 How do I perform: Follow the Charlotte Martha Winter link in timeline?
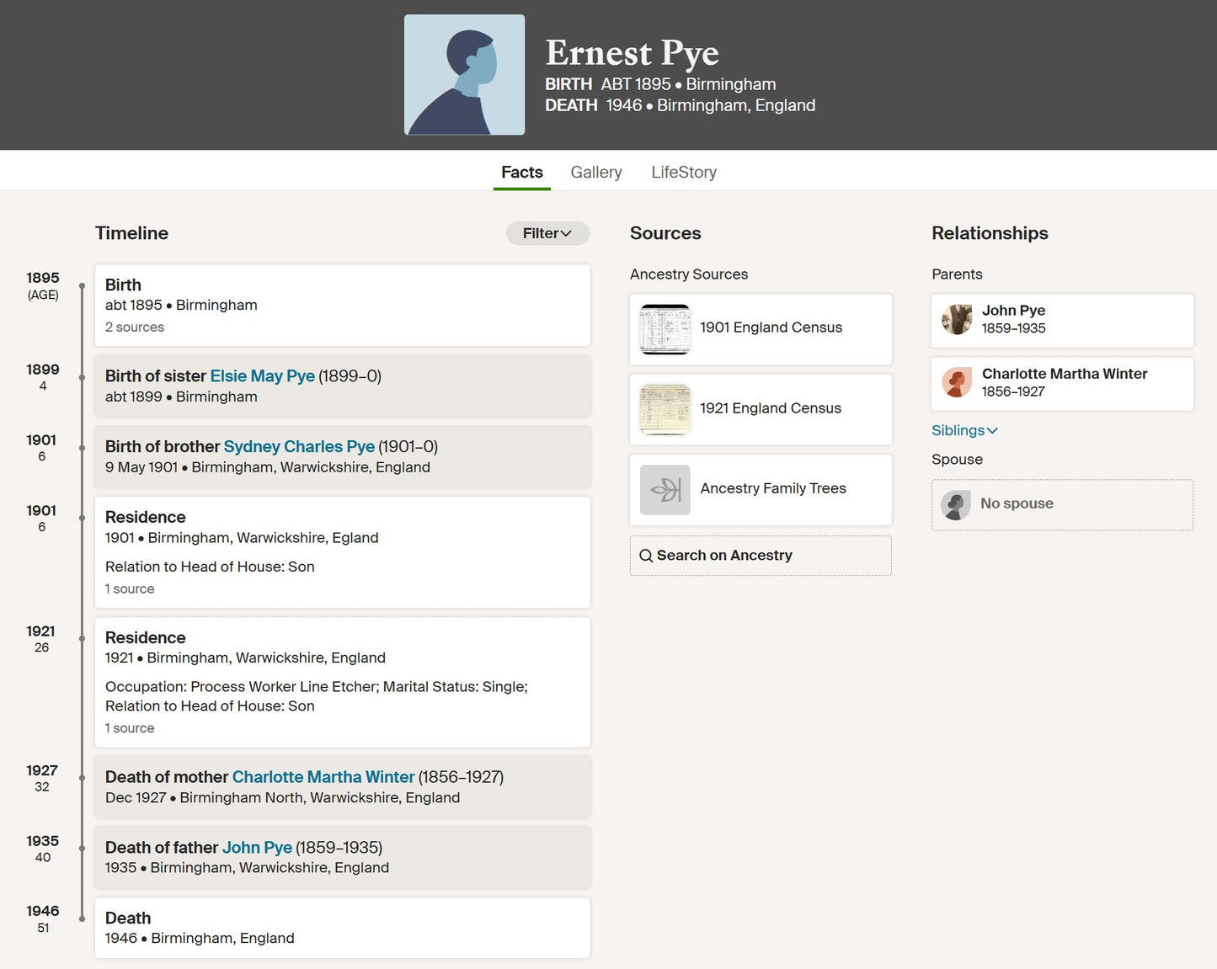coord(323,777)
